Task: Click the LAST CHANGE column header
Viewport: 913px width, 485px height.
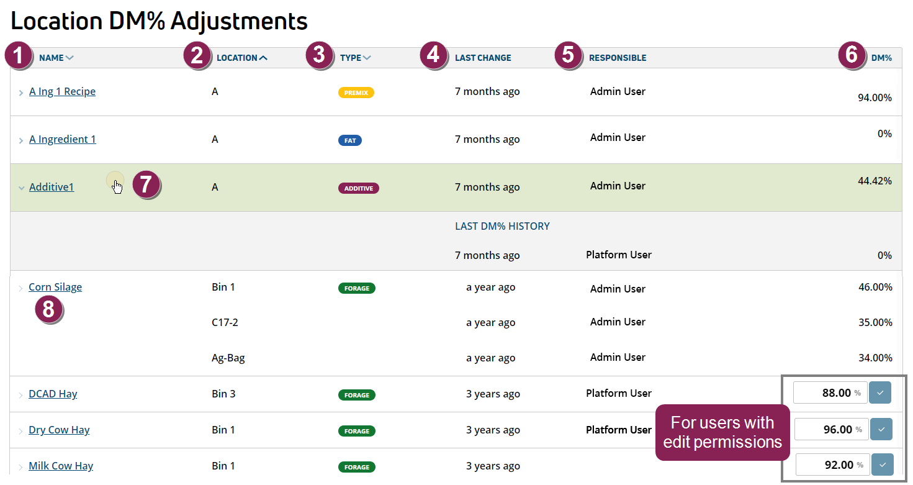Action: pos(483,58)
